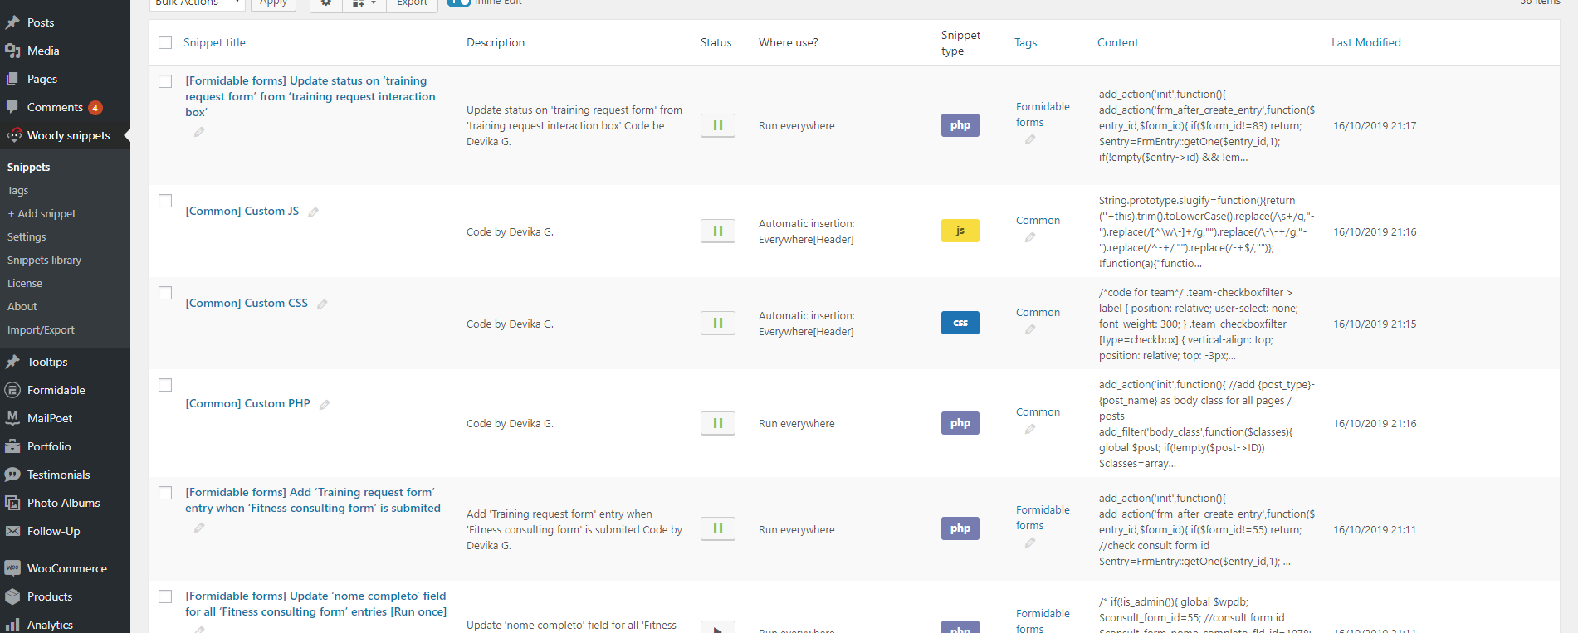
Task: Deactivate the Custom PHP snippet via pause button
Action: [717, 423]
